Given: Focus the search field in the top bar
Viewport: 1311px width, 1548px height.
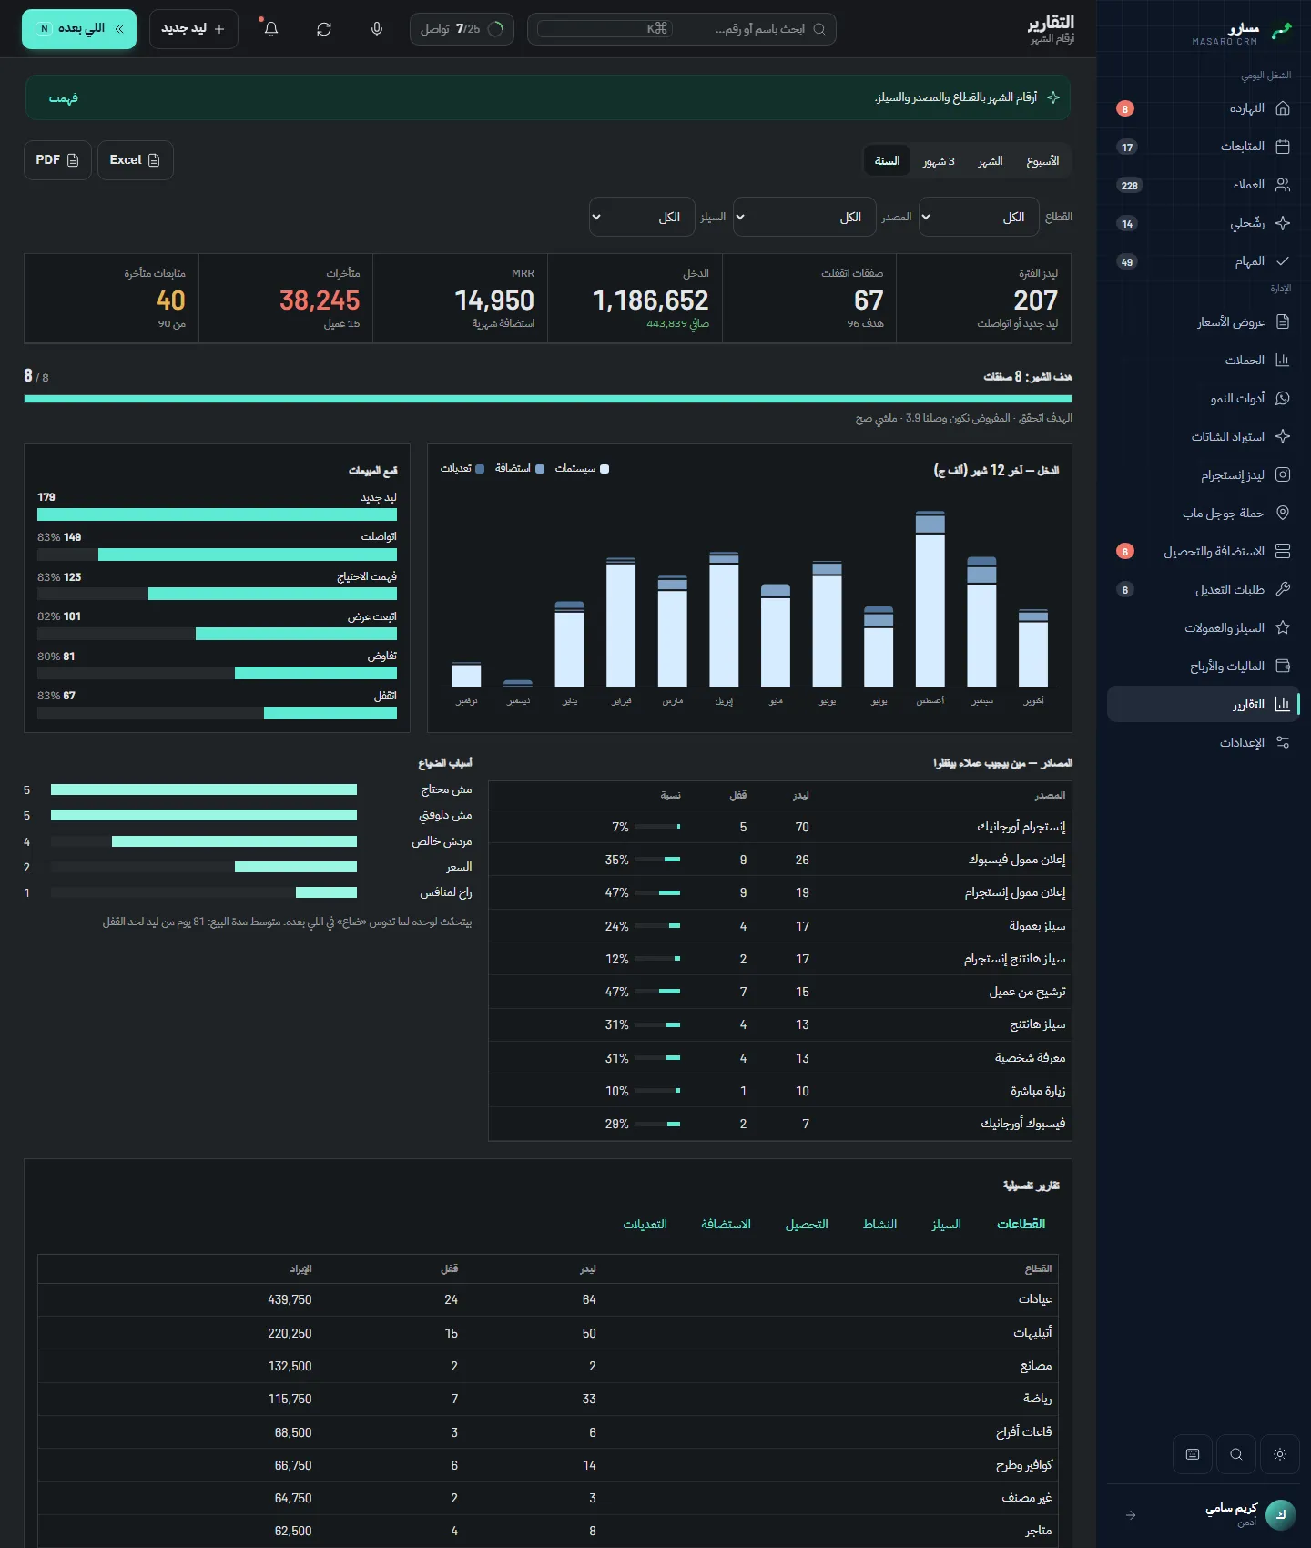Looking at the screenshot, I should pos(682,29).
